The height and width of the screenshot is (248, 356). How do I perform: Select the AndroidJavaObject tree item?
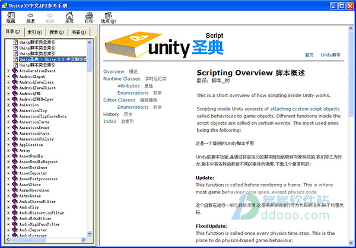pyautogui.click(x=37, y=88)
